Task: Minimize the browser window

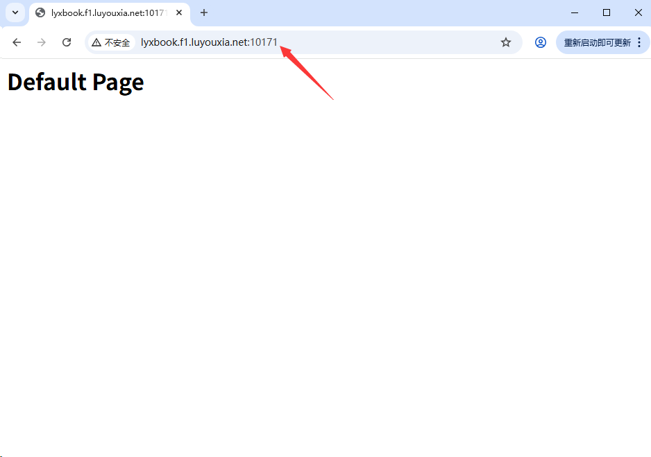Action: pyautogui.click(x=575, y=12)
